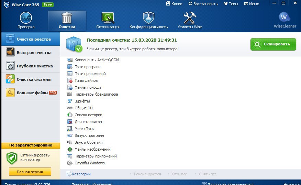301x185 pixels.
Task: Open the Темы themes option
Action: pos(231,4)
